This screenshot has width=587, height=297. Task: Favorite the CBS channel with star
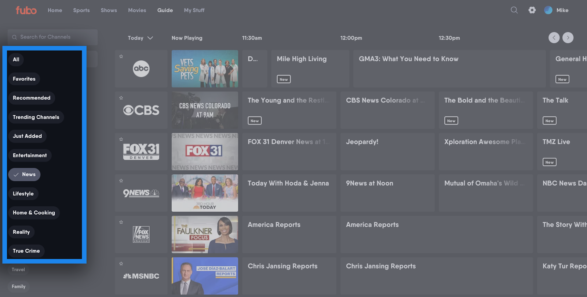tap(121, 98)
